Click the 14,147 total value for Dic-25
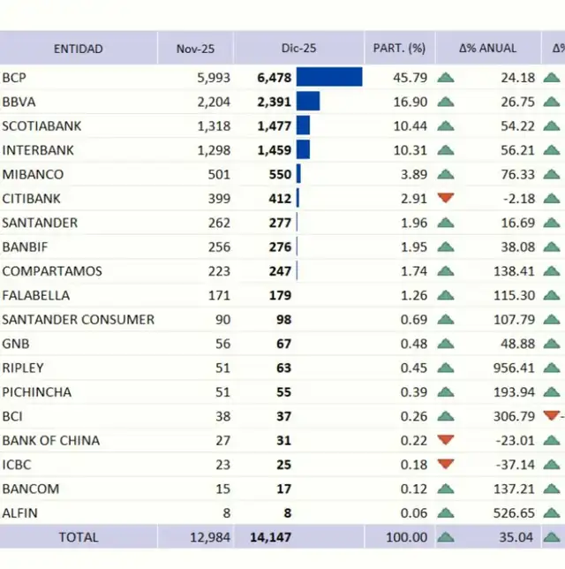The height and width of the screenshot is (569, 565). (x=271, y=536)
